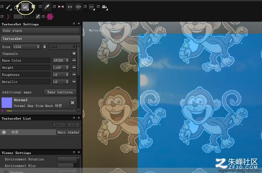Image resolution: width=262 pixels, height=173 pixels.
Task: Toggle visibility radio for 材质 texture set
Action: [4, 132]
